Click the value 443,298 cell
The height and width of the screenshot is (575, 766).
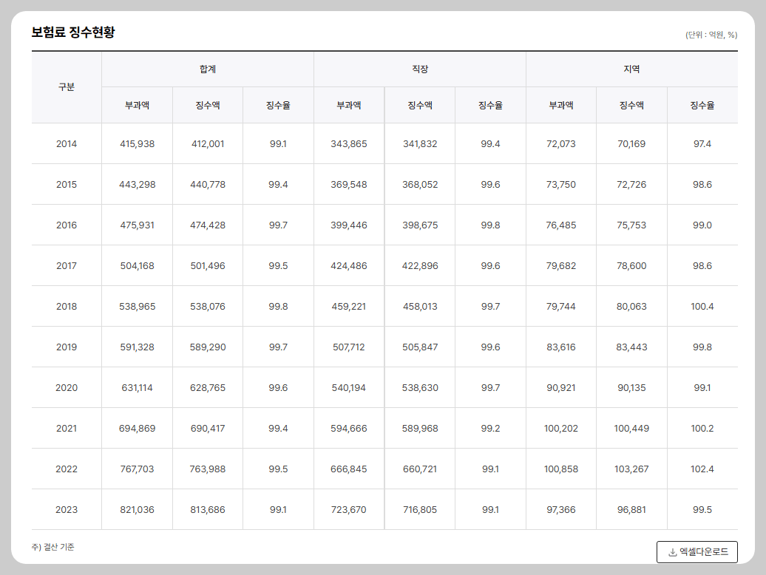138,185
